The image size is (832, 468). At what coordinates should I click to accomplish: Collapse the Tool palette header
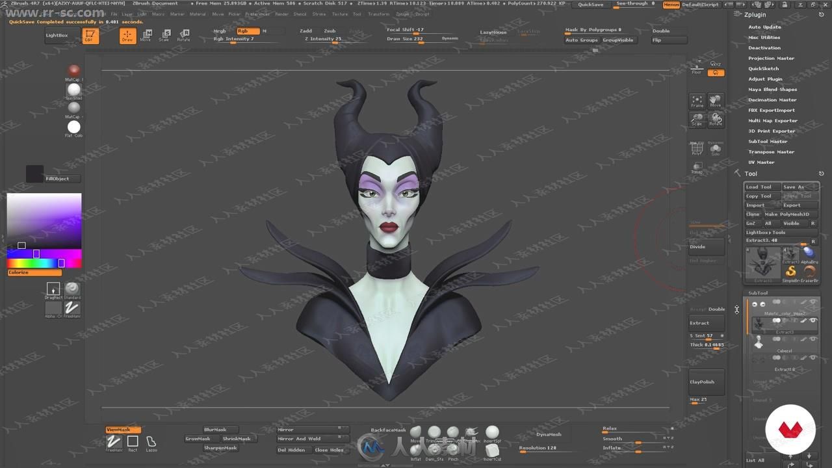pos(751,174)
